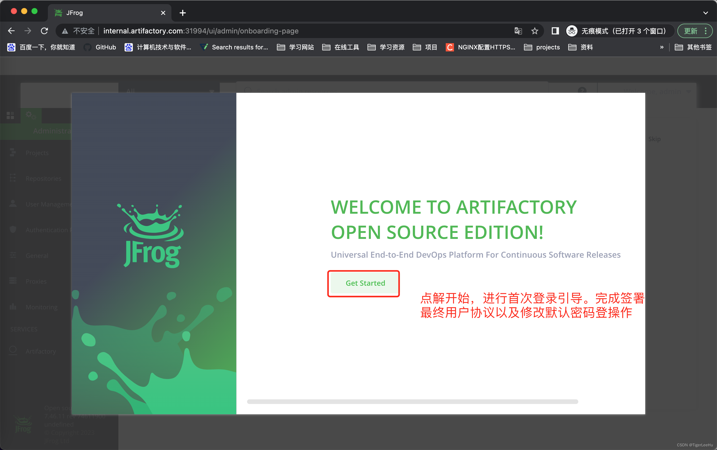
Task: Toggle the bookmark star for this page
Action: click(535, 31)
